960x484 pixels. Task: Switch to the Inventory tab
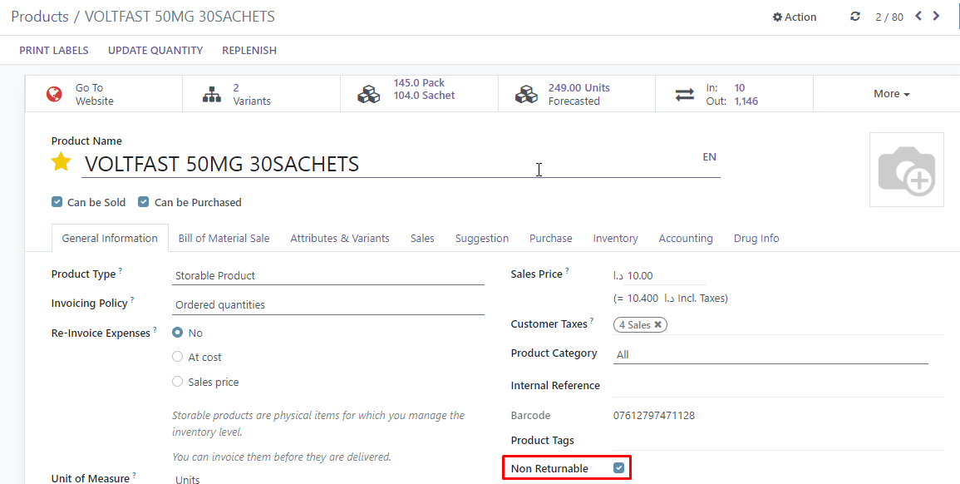[x=615, y=239]
